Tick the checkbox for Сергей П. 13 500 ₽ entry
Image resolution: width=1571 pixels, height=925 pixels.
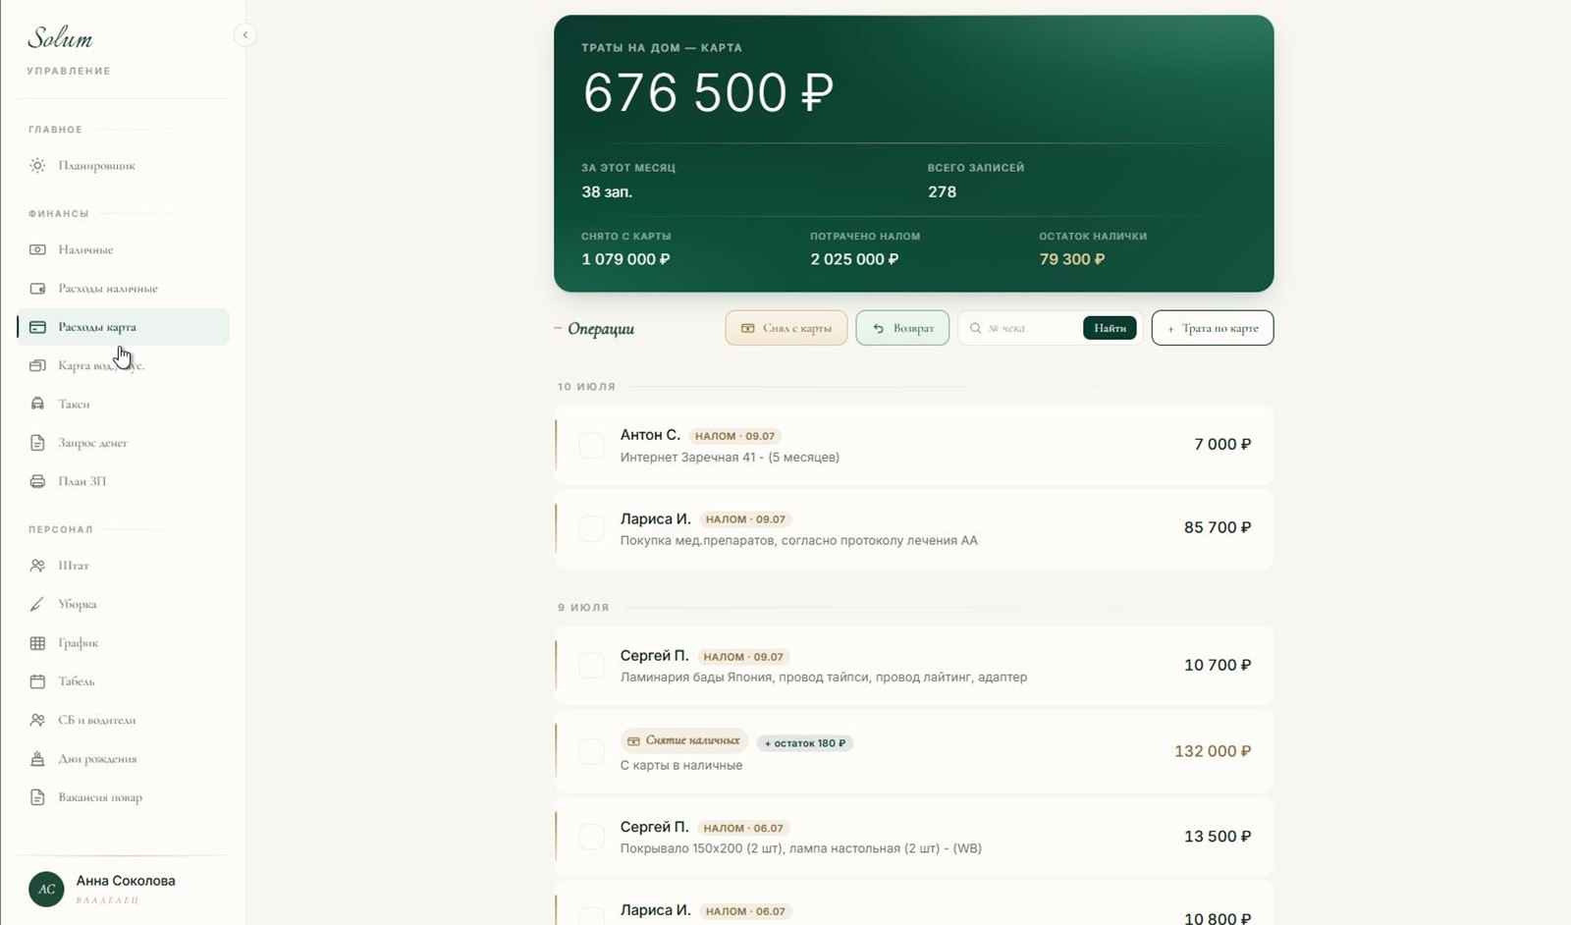click(591, 837)
